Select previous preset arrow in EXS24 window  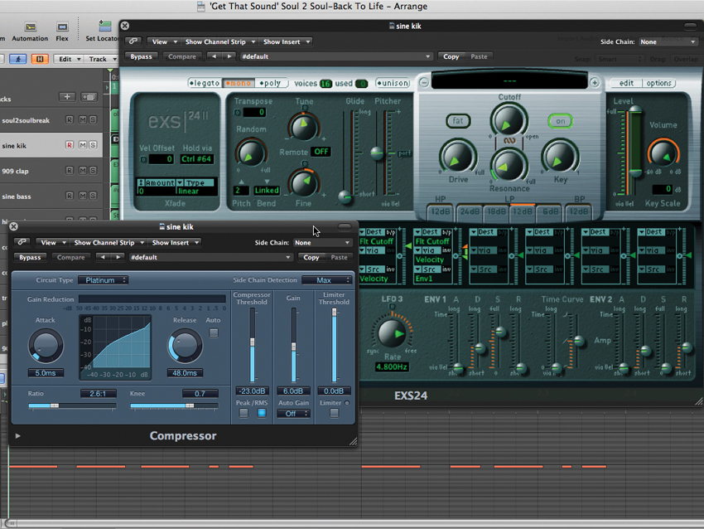point(215,56)
